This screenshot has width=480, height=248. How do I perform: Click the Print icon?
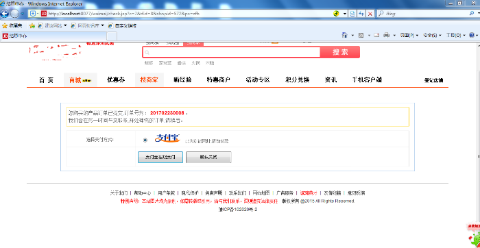pyautogui.click(x=386, y=35)
